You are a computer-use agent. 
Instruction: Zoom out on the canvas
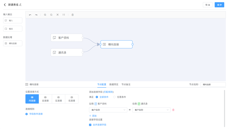[x=51, y=15]
